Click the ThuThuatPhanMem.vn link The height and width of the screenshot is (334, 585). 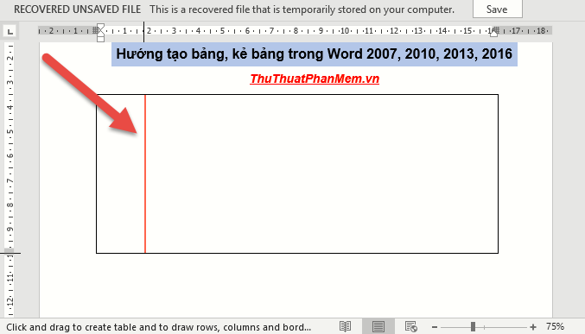click(x=315, y=79)
